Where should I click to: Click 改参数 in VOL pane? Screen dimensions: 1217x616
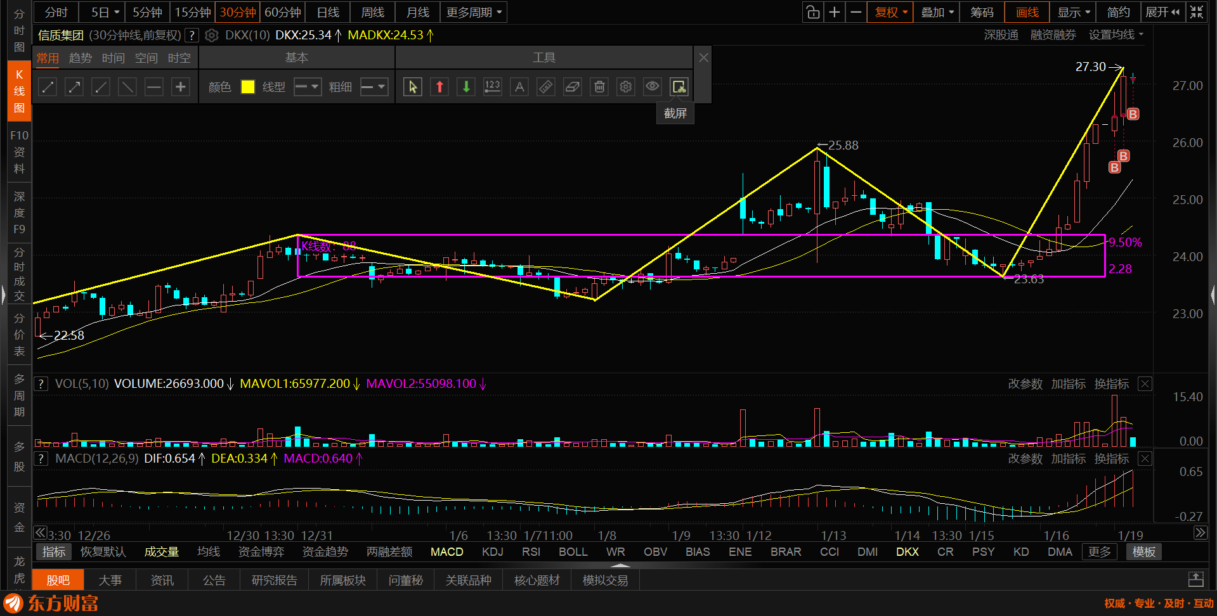point(1025,384)
